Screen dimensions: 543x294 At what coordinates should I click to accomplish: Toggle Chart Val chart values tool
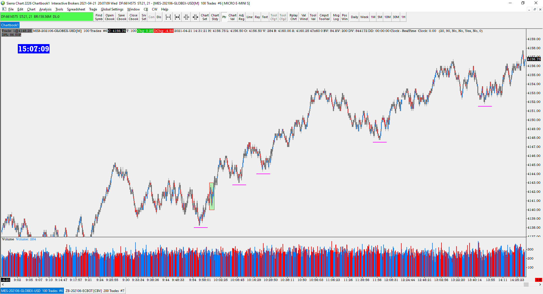click(232, 17)
